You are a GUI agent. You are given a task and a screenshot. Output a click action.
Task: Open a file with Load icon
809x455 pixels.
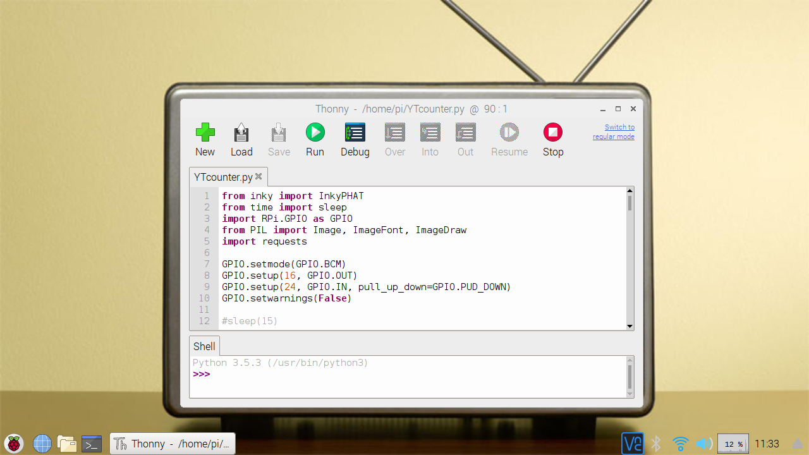point(241,132)
